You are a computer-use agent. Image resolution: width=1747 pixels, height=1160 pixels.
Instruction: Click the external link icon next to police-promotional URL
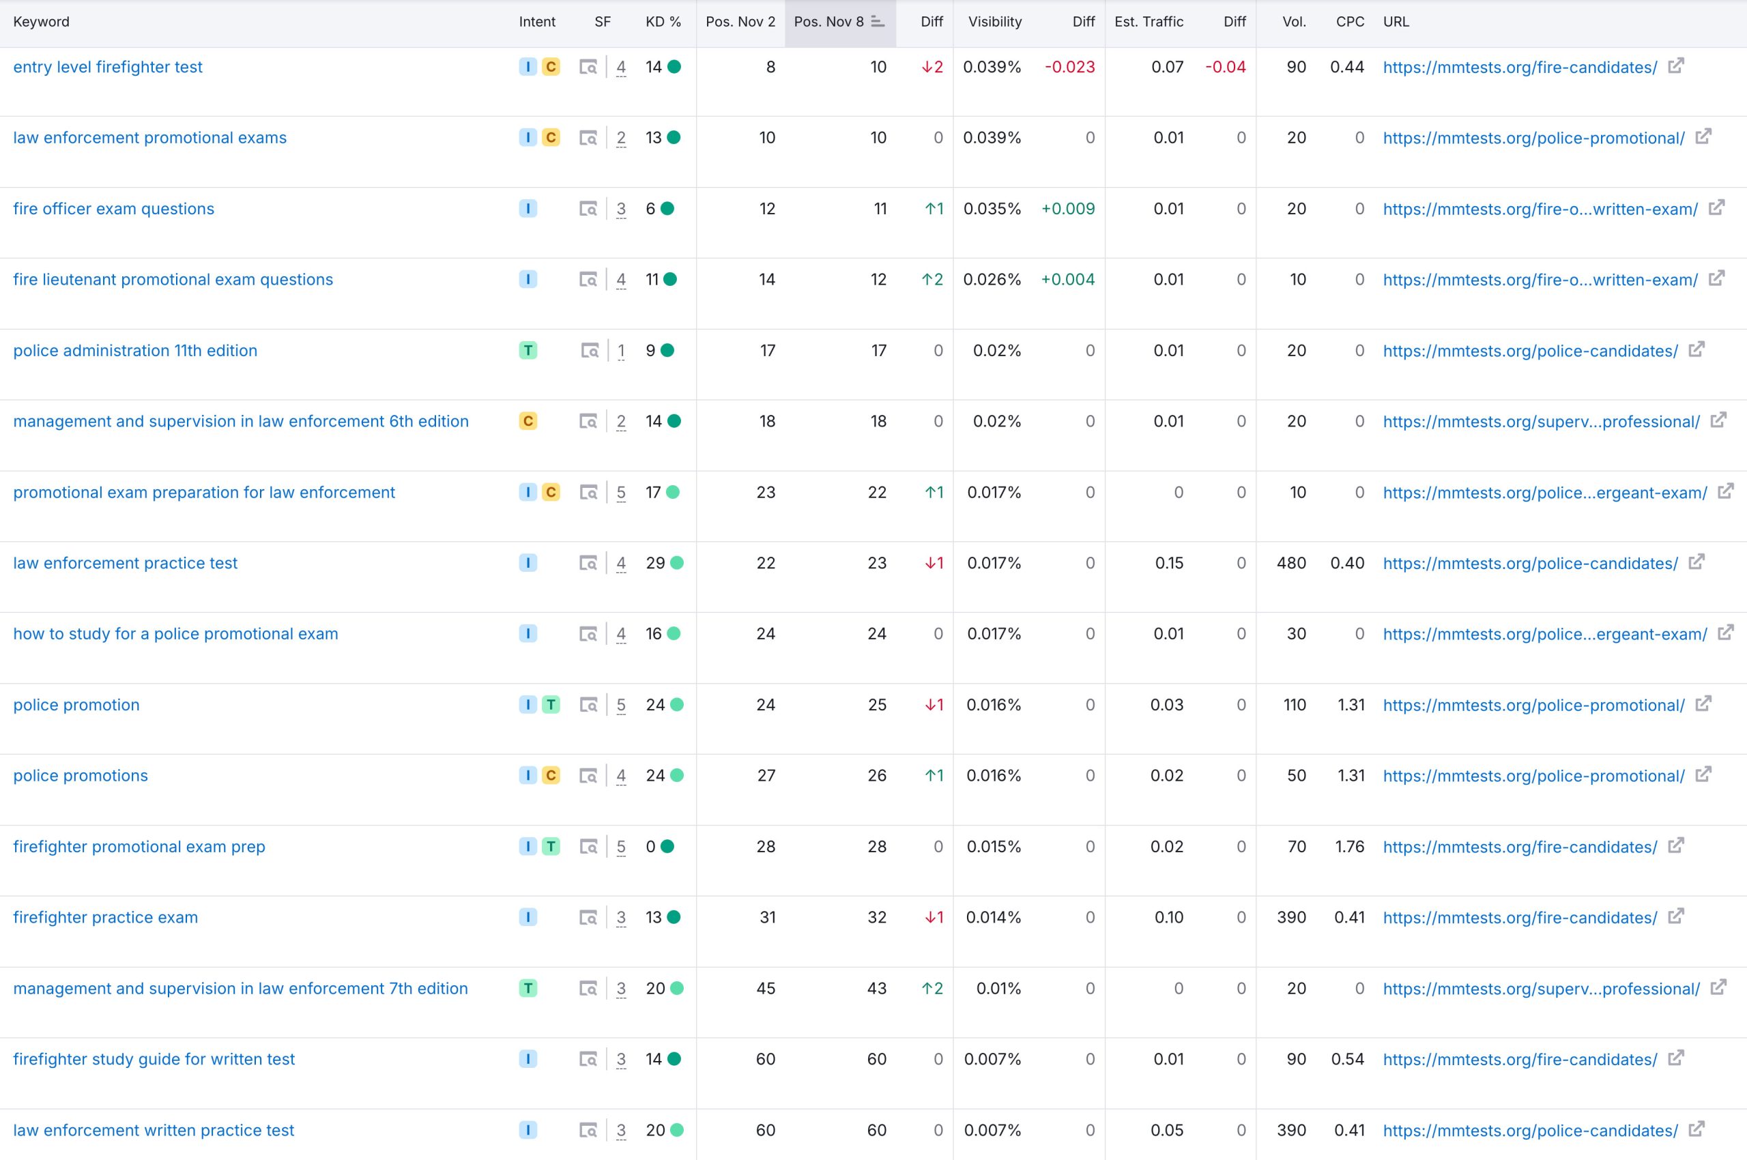1704,138
